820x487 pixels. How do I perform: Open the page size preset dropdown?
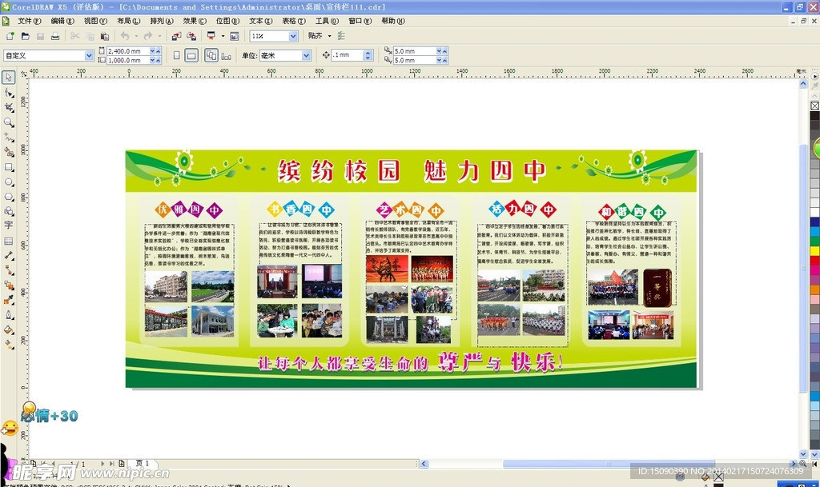pyautogui.click(x=89, y=55)
